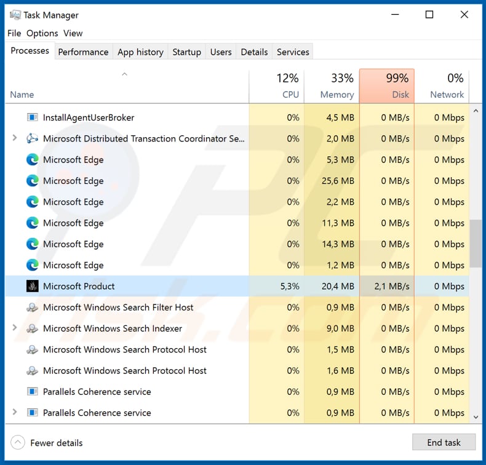
Task: Switch to the Performance tab
Action: pos(83,52)
